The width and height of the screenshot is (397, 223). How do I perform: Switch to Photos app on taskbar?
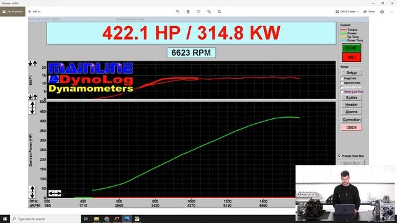click(127, 219)
